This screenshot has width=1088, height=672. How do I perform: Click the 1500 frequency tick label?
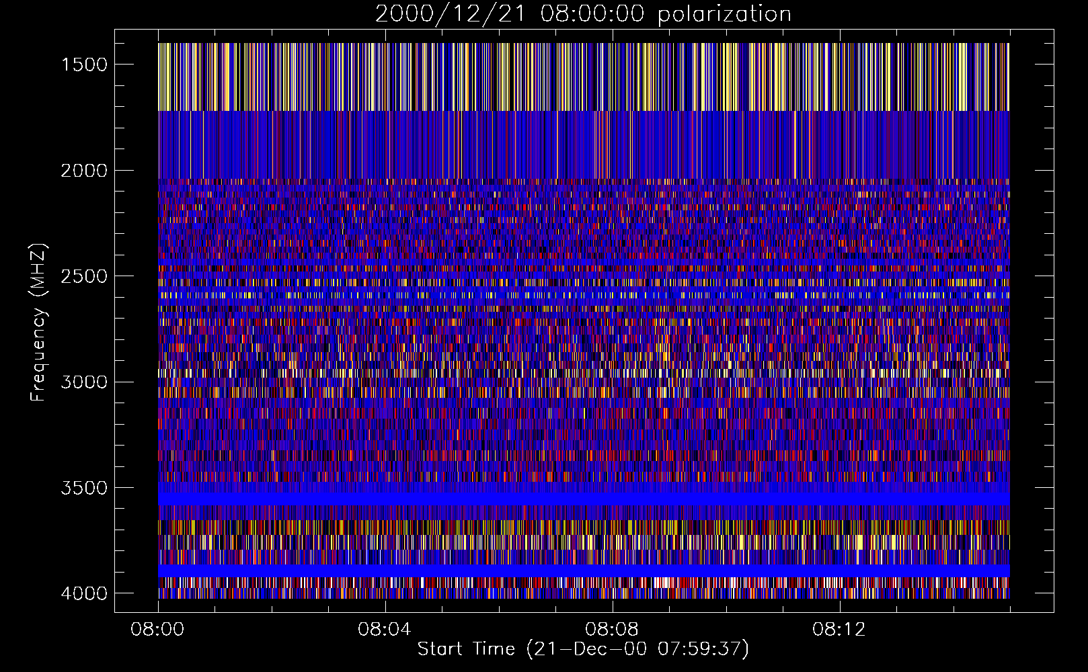pyautogui.click(x=84, y=65)
